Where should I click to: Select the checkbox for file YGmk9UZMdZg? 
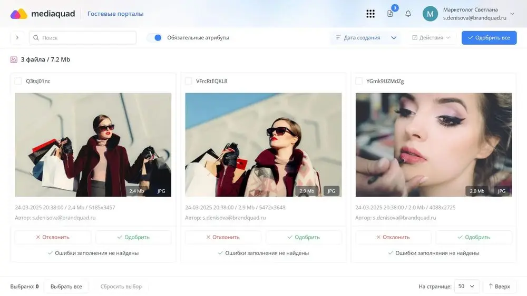359,81
